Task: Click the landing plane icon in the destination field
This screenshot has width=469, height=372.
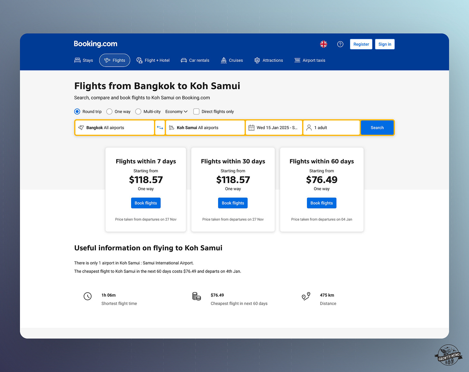Action: click(172, 127)
